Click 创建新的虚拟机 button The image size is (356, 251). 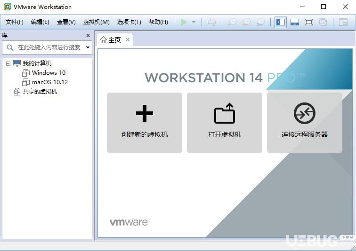(x=145, y=123)
